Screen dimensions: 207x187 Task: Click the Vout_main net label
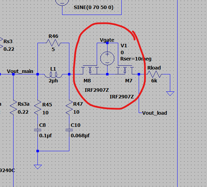click(x=20, y=71)
